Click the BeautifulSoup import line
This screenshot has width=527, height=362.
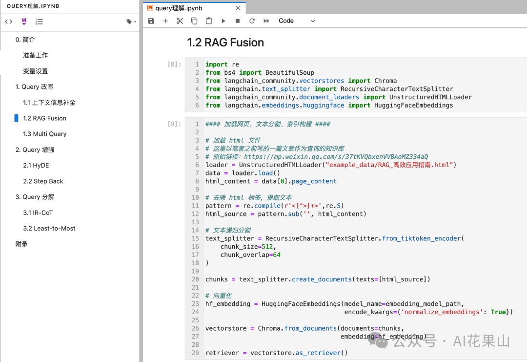tap(260, 72)
